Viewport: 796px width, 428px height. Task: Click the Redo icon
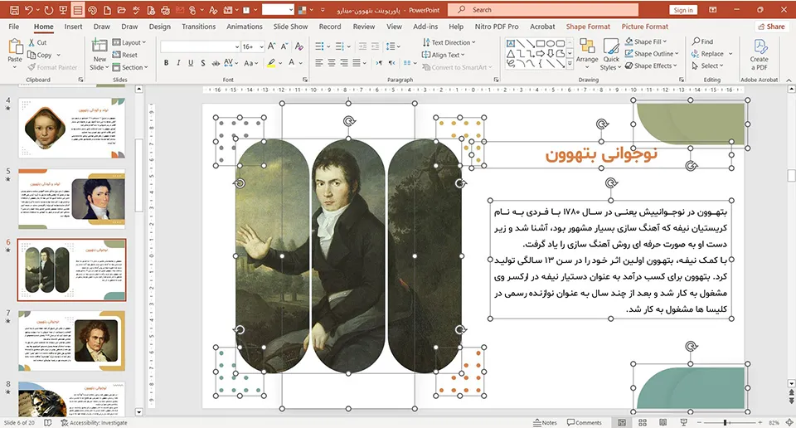coord(48,10)
